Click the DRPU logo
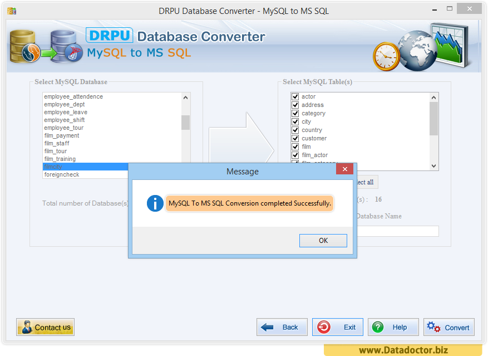The width and height of the screenshot is (488, 356). point(109,35)
